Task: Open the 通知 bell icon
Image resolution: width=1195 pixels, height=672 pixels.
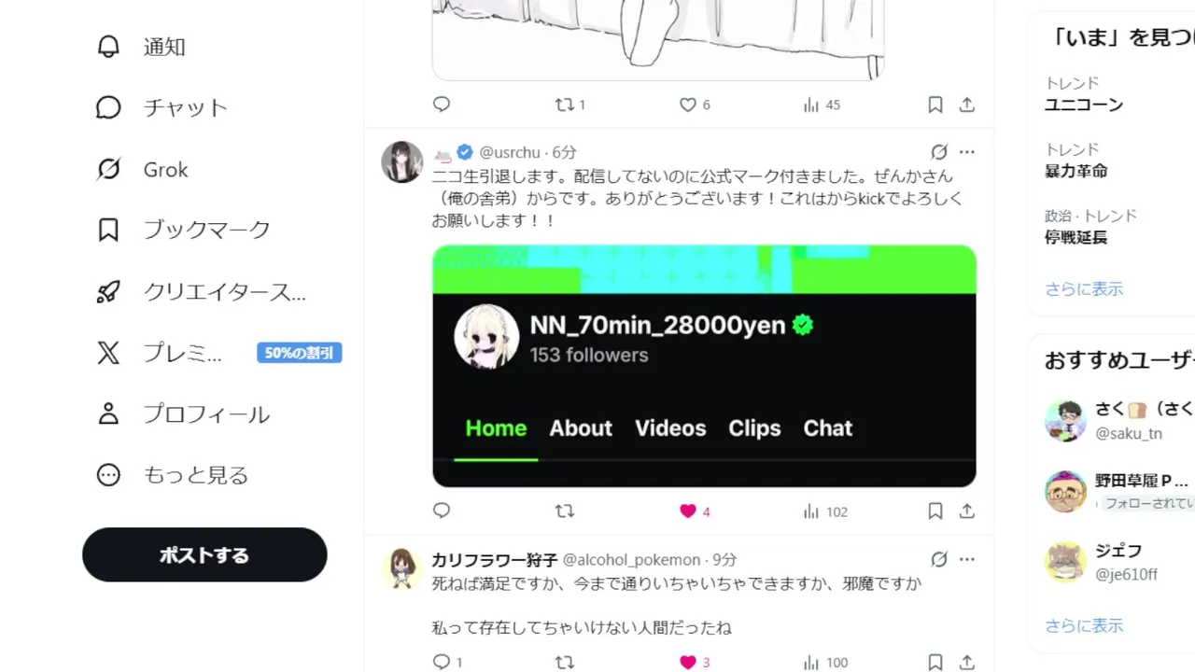Action: 108,47
